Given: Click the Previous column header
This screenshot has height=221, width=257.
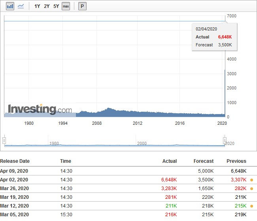Looking at the screenshot, I should 236,161.
